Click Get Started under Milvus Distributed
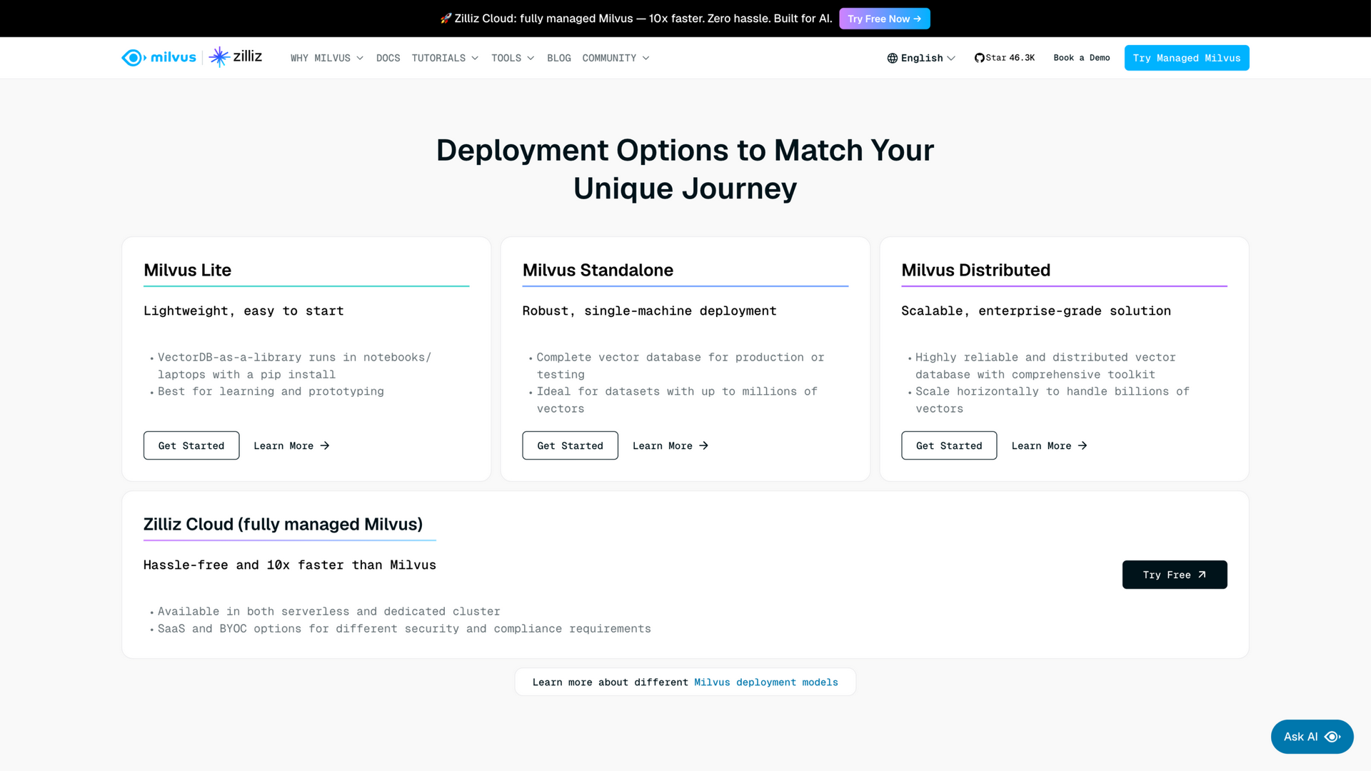 pos(949,445)
